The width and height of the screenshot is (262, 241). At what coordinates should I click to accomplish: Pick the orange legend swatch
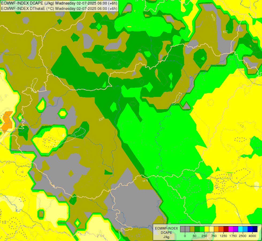coord(217,229)
